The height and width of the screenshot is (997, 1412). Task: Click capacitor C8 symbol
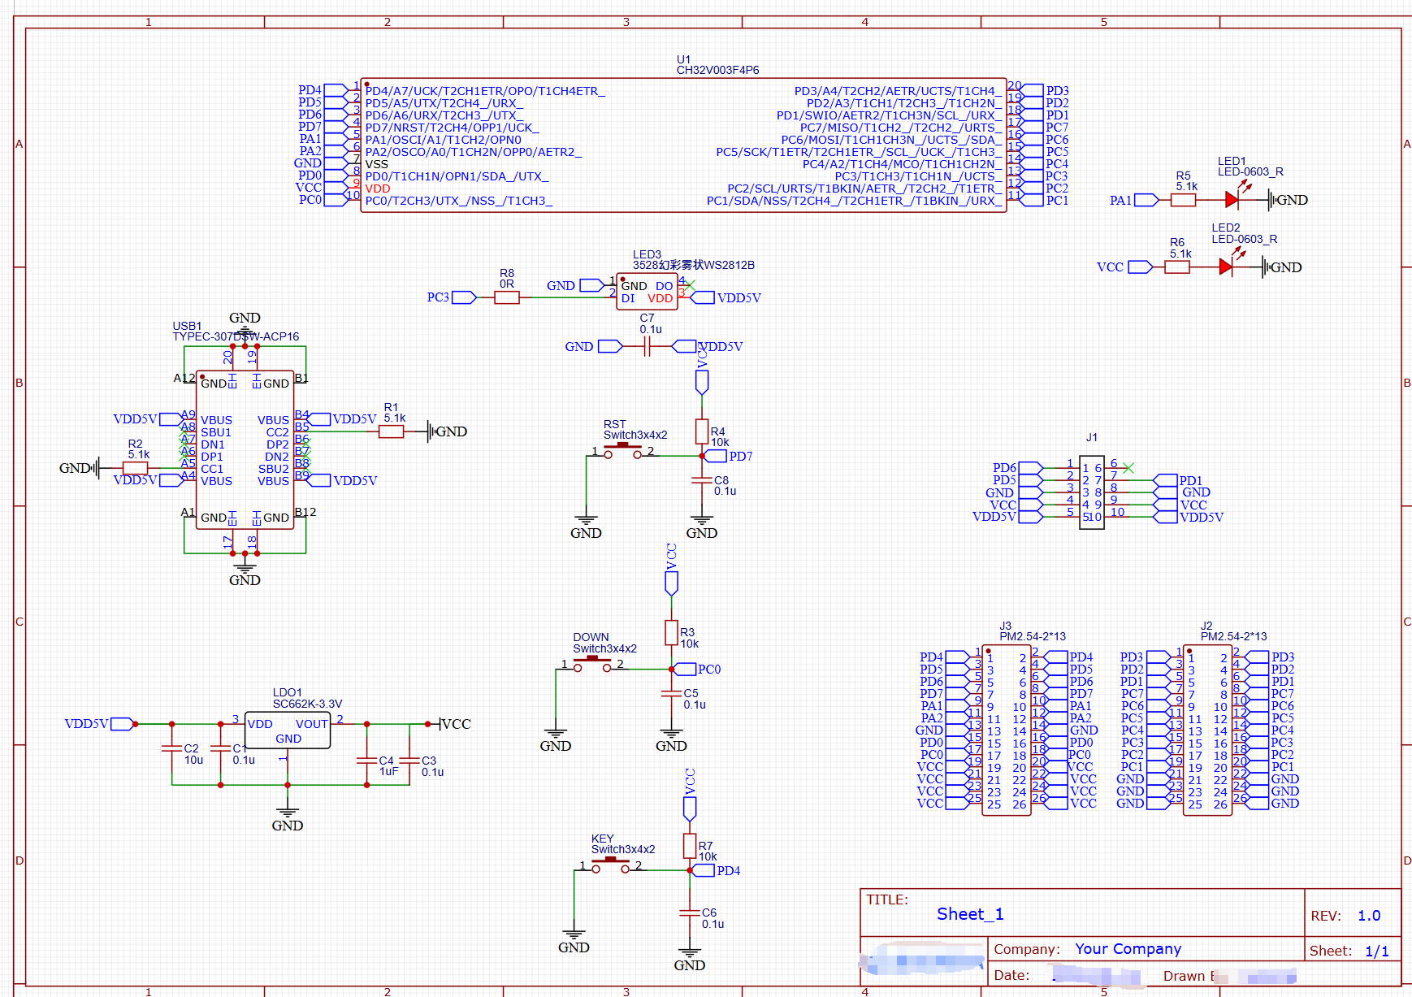pyautogui.click(x=702, y=481)
